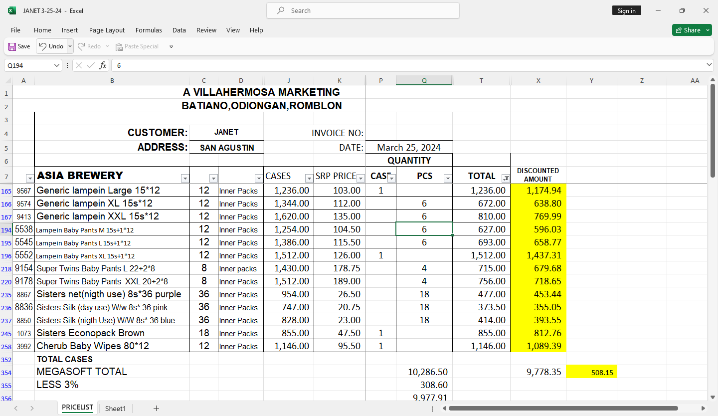Click the Insert Function fx icon
718x416 pixels.
(103, 65)
